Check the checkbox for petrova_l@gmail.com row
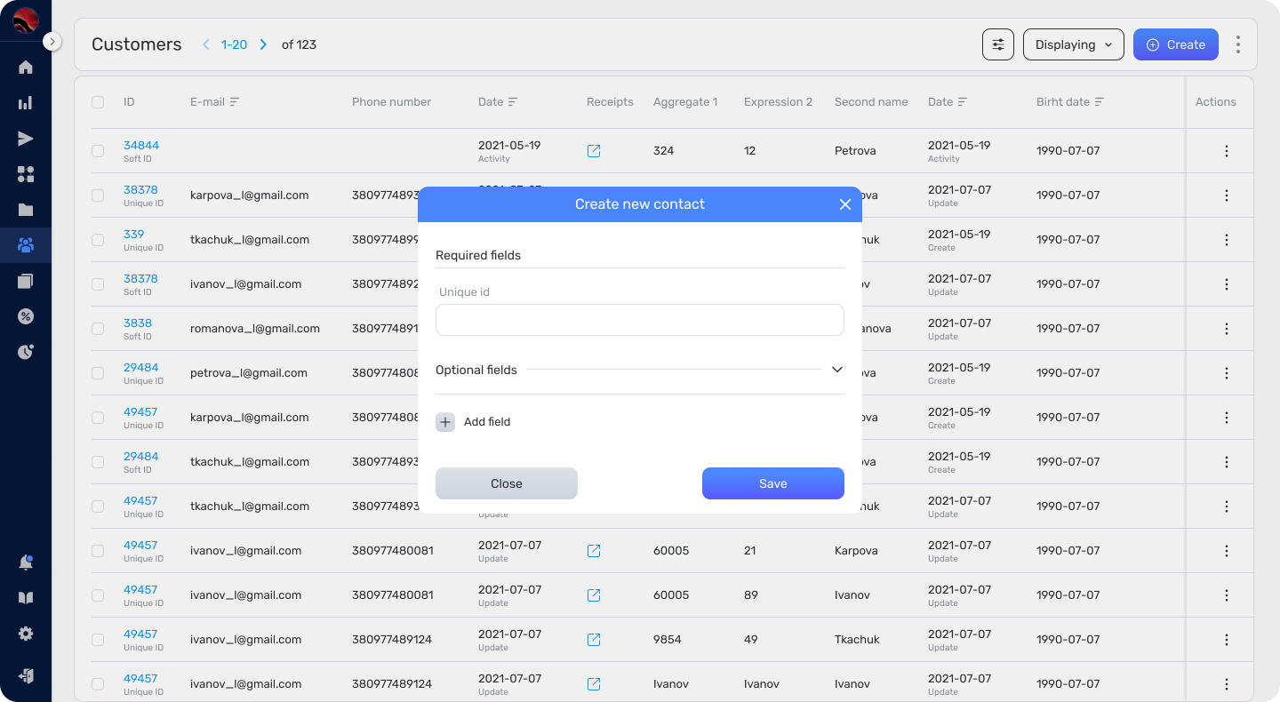The height and width of the screenshot is (702, 1280). [x=98, y=373]
